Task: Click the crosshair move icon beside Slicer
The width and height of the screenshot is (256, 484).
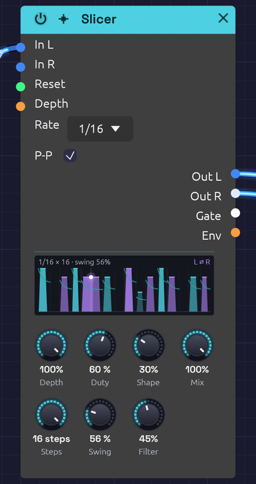Action: (63, 19)
